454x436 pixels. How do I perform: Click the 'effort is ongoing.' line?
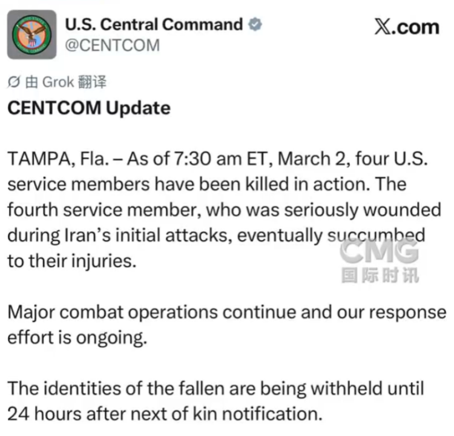77,337
